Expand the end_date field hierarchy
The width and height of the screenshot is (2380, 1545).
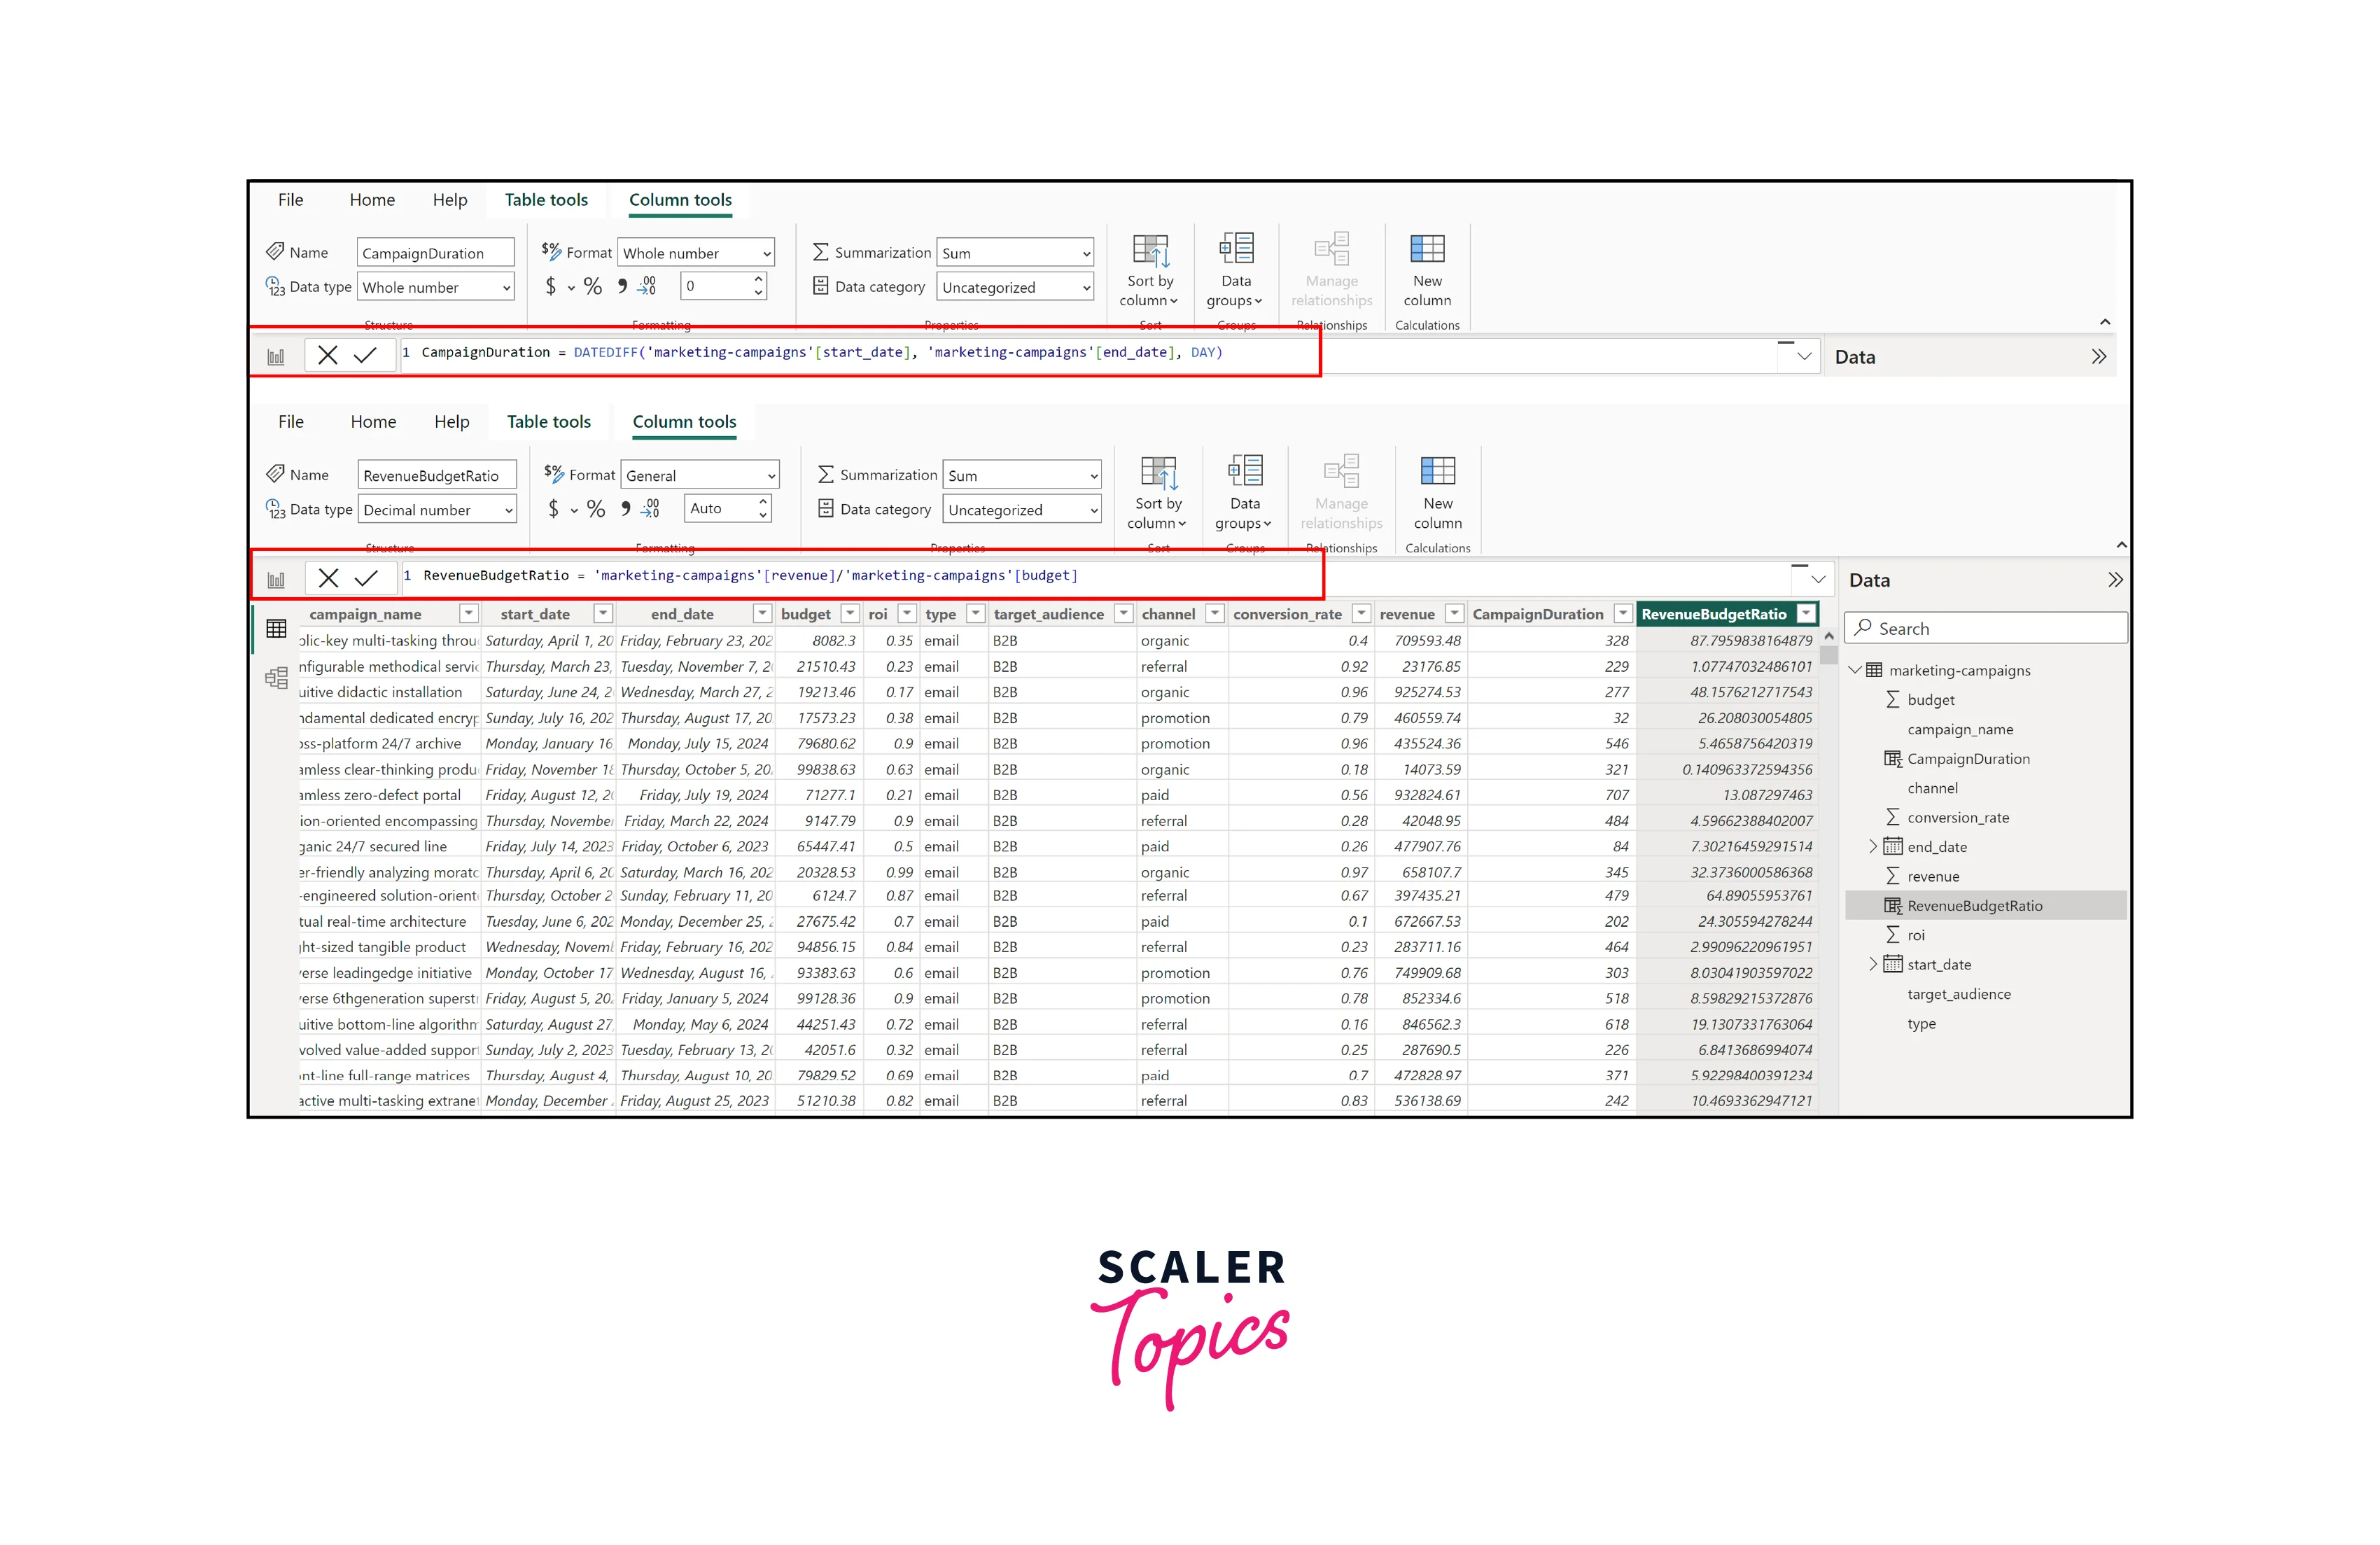point(1873,847)
